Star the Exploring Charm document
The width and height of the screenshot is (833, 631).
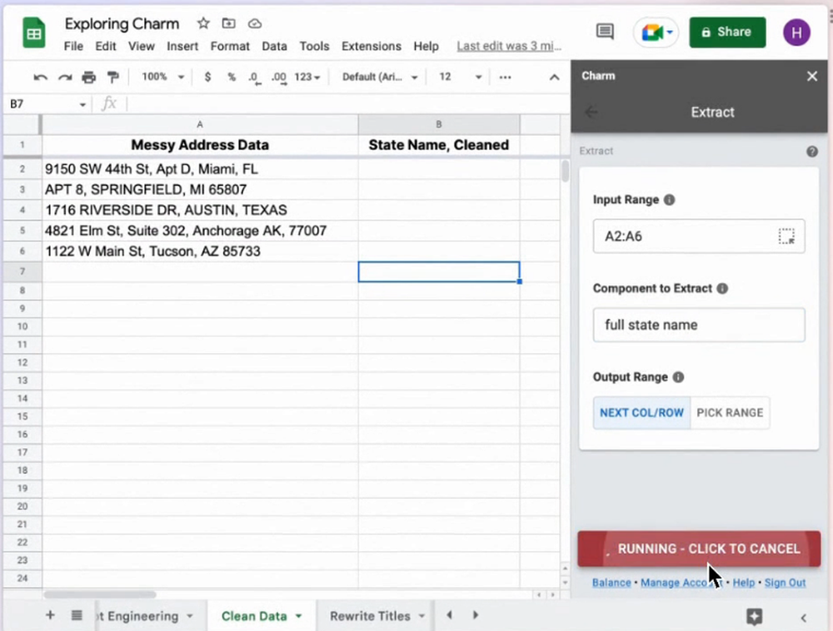point(203,23)
